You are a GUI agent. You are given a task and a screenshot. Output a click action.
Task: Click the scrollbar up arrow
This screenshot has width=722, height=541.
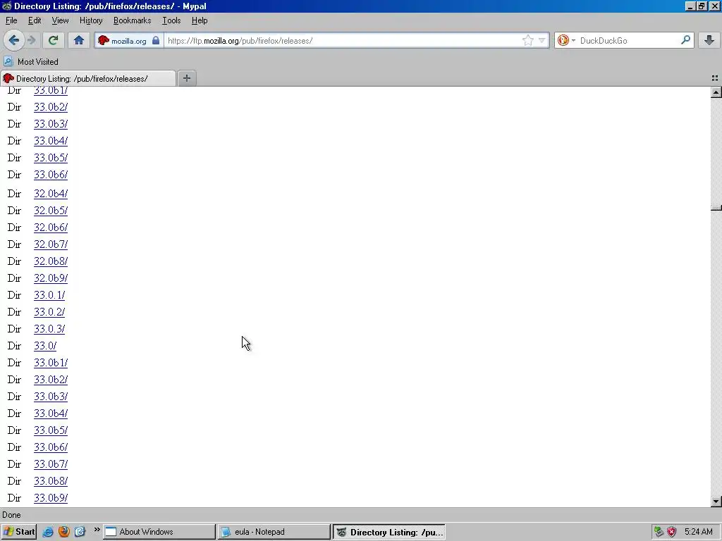click(x=716, y=92)
